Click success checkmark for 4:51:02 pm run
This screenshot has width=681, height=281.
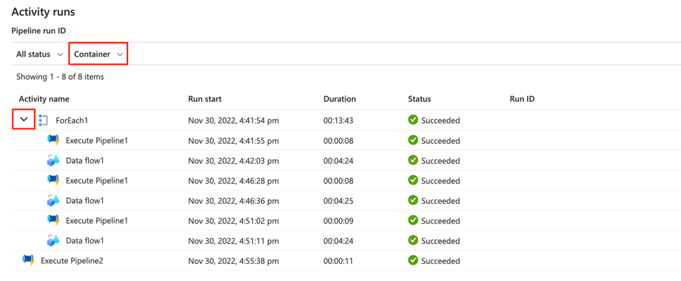[413, 220]
